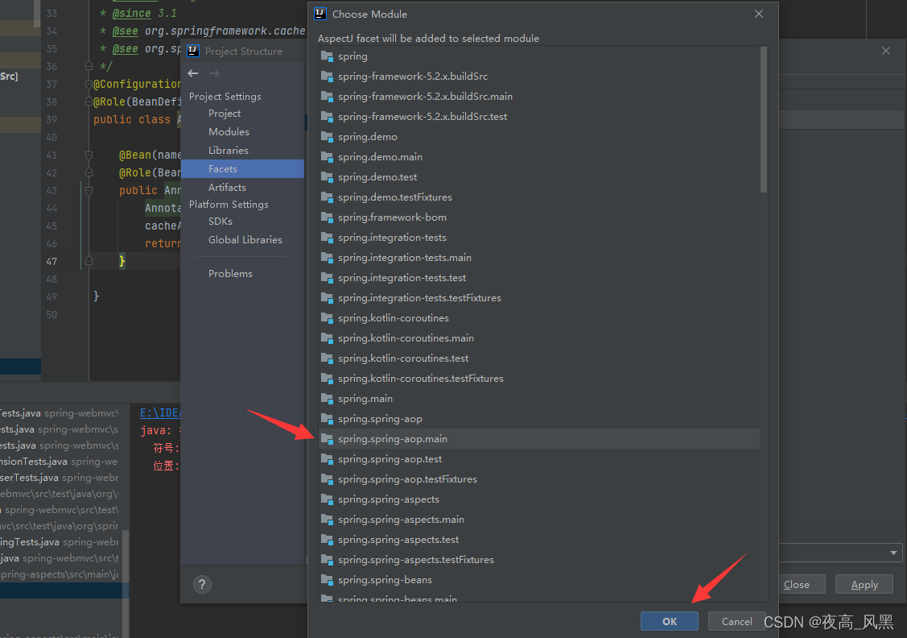Select spring.kotlin-coroutines module

[538, 318]
